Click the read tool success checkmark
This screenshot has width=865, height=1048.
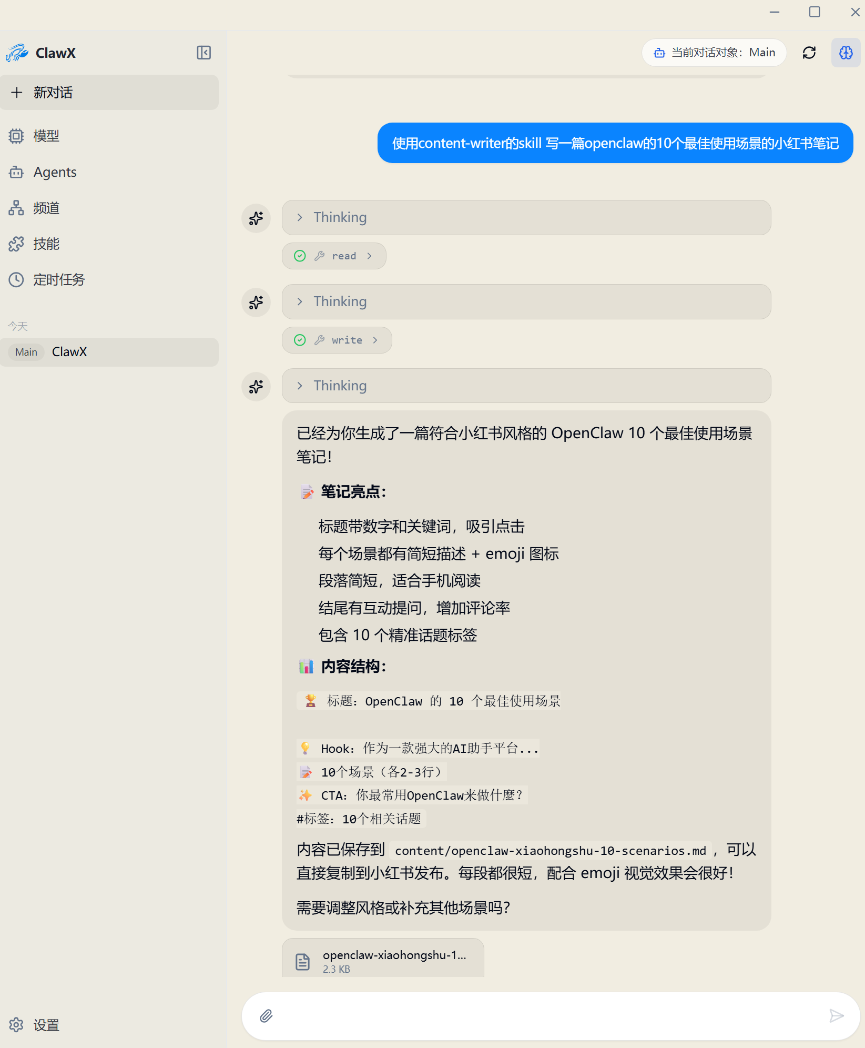pyautogui.click(x=300, y=256)
